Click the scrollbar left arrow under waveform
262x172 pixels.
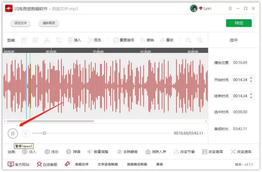[5, 121]
